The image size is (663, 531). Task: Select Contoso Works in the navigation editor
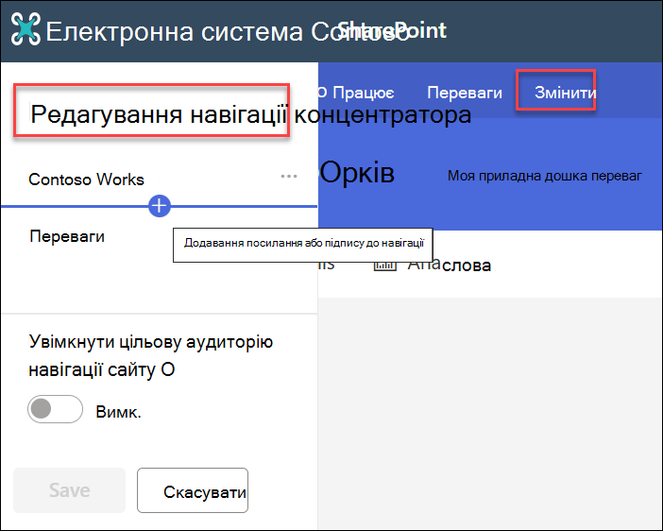click(x=86, y=180)
